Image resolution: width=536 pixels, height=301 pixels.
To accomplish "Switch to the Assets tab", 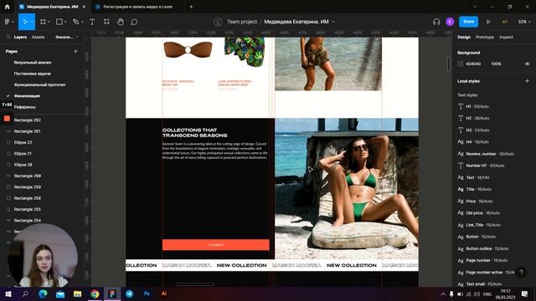I will point(38,37).
